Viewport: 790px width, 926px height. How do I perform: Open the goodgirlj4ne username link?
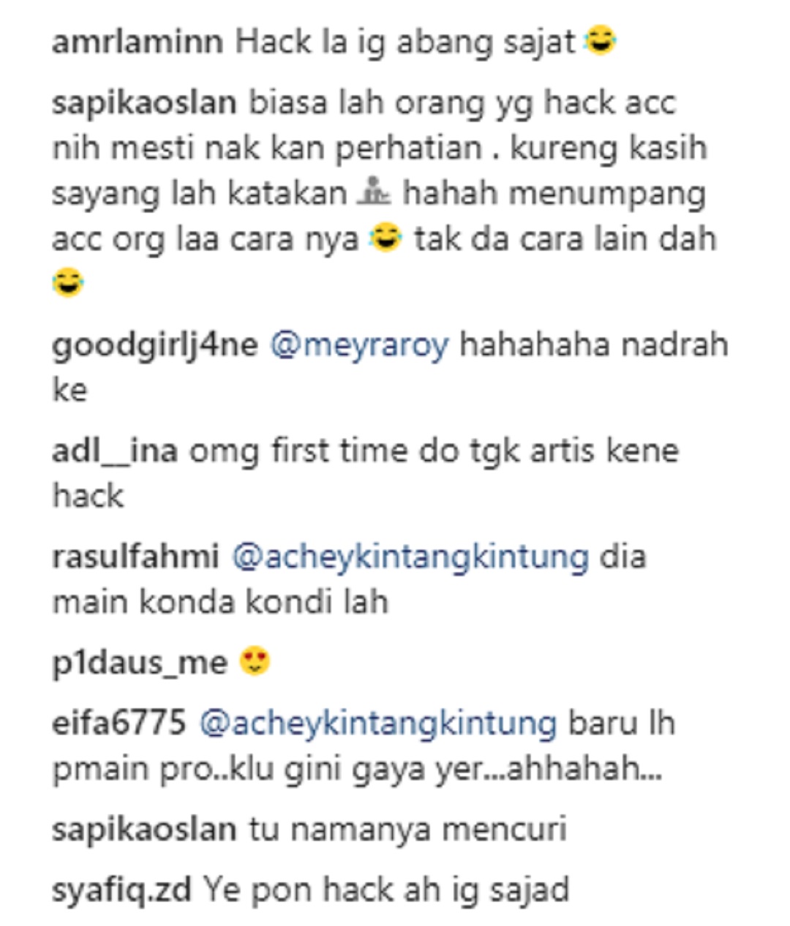[155, 345]
